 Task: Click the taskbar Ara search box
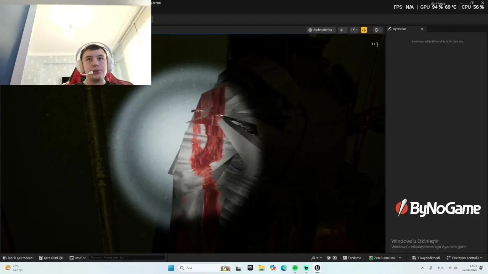[x=205, y=268]
